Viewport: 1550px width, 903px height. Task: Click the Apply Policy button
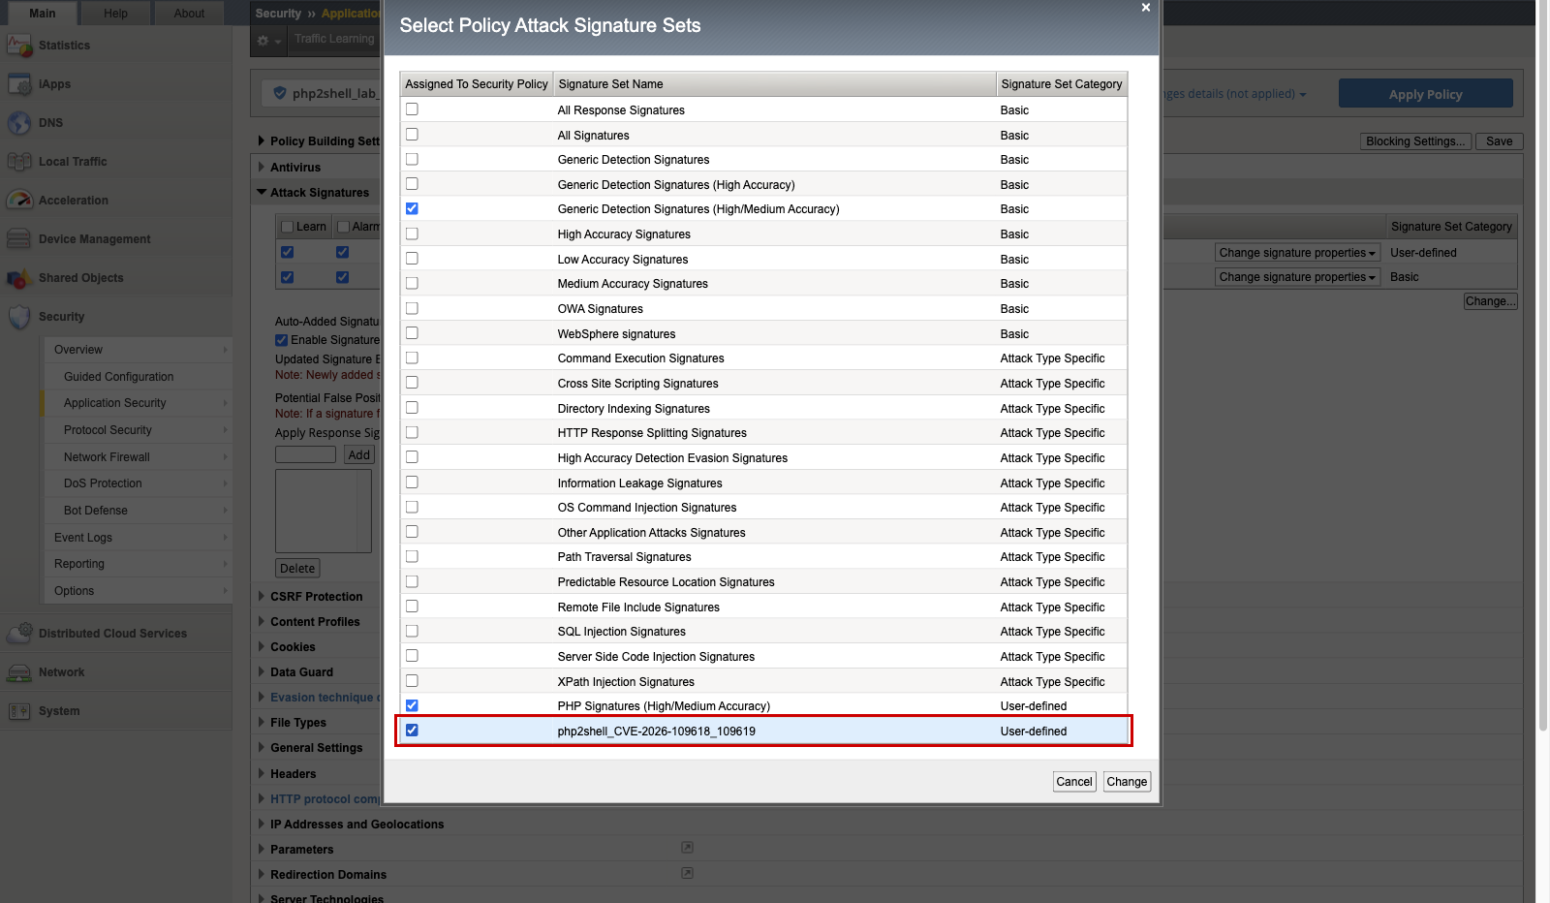pos(1425,94)
